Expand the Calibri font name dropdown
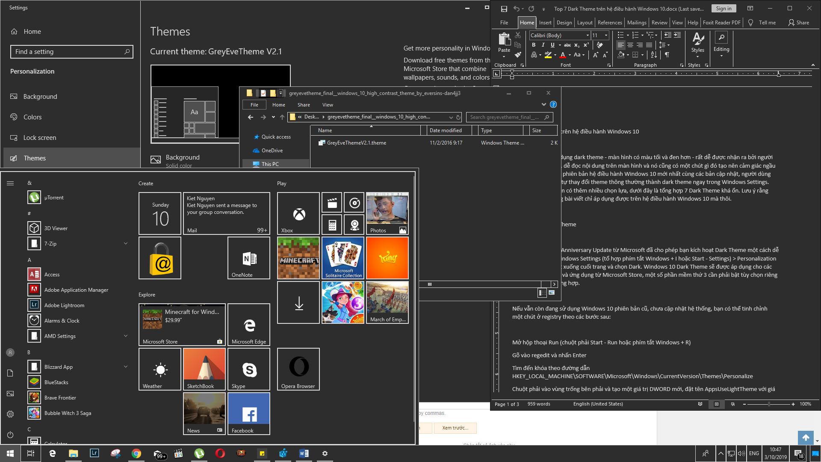The image size is (821, 462). [588, 35]
